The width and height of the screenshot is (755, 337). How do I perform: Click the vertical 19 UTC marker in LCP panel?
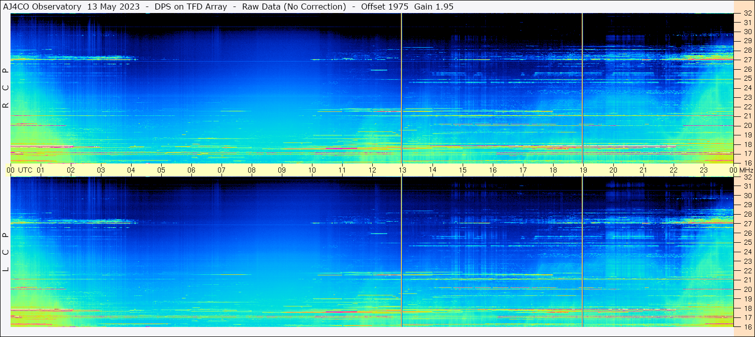[582, 252]
